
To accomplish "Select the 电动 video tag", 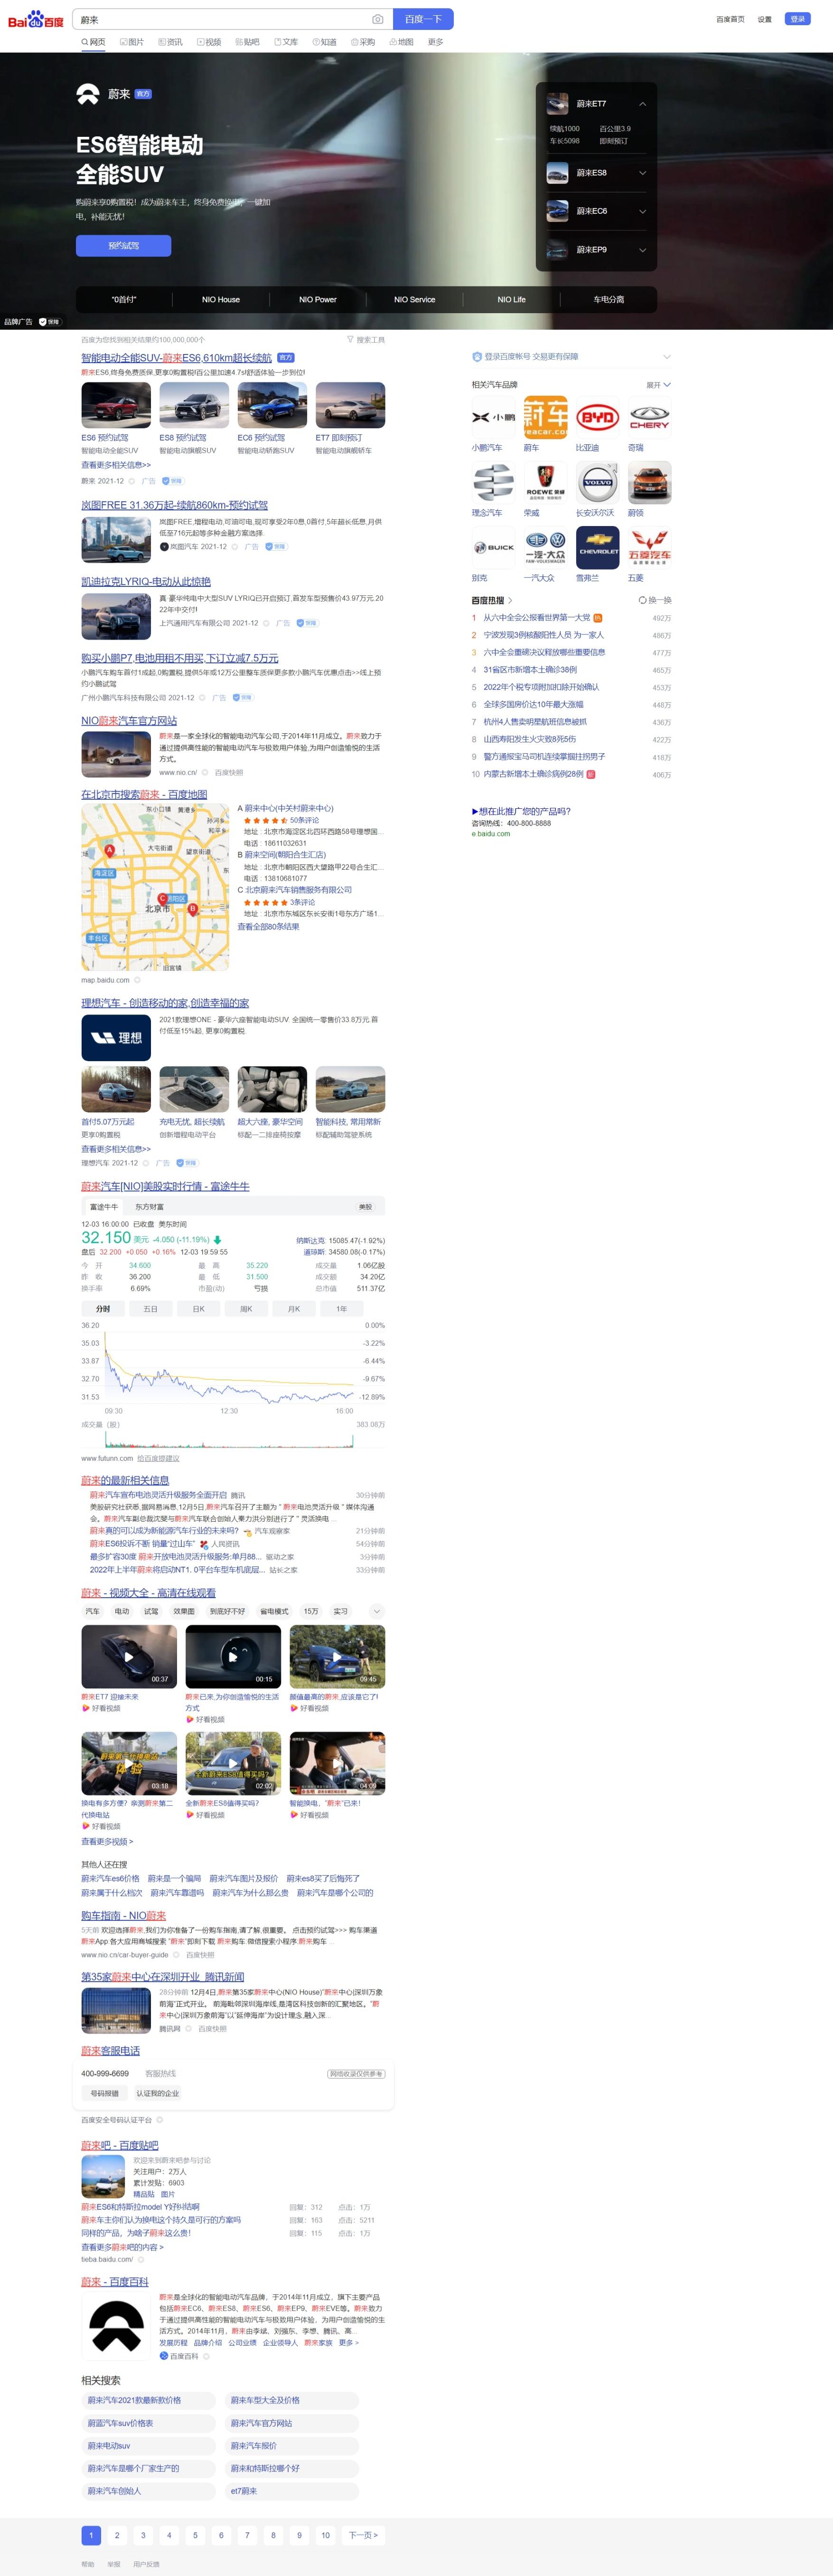I will [122, 1611].
